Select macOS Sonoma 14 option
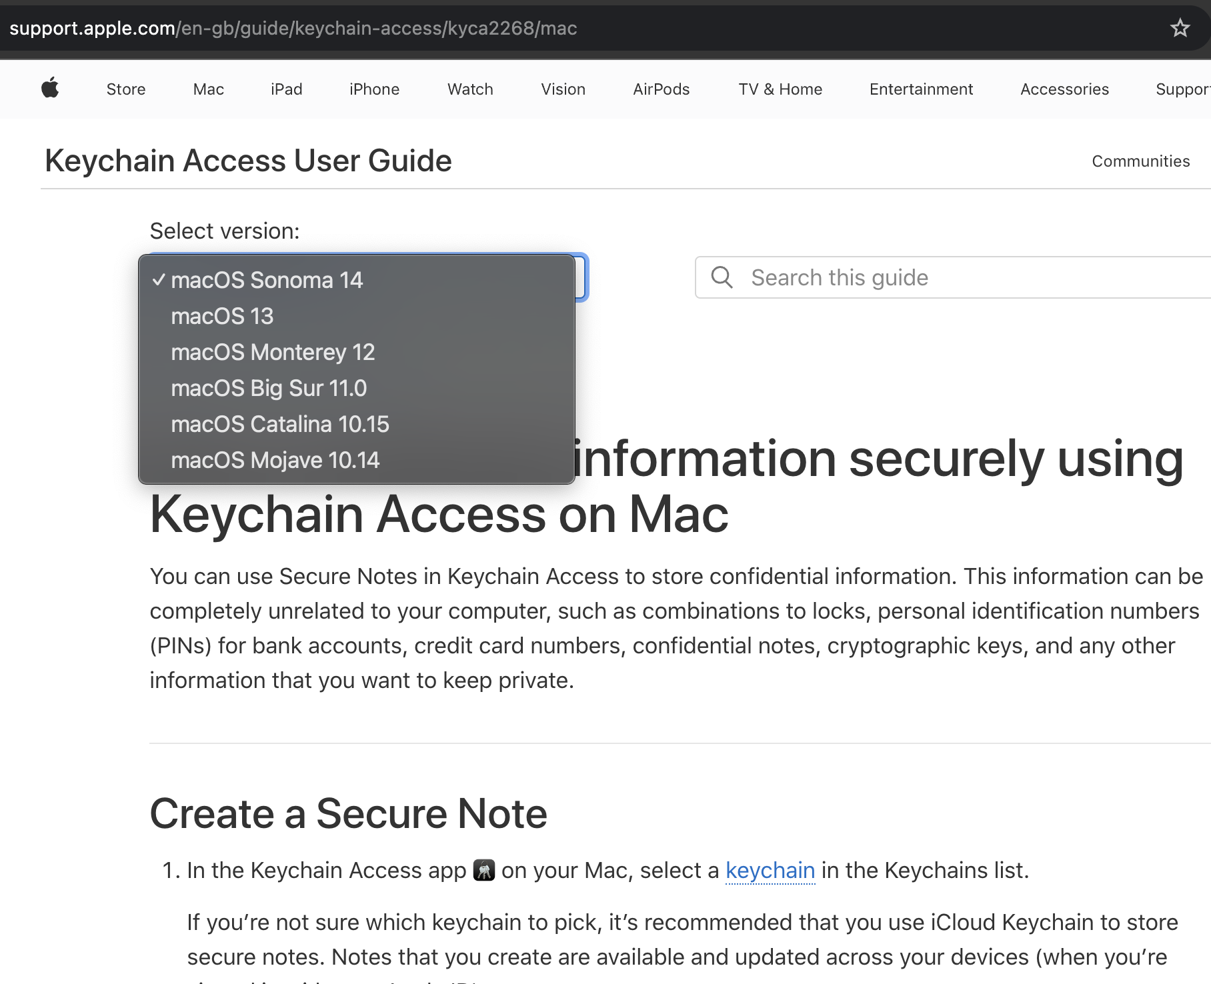Screen dimensions: 1211x984 267,280
